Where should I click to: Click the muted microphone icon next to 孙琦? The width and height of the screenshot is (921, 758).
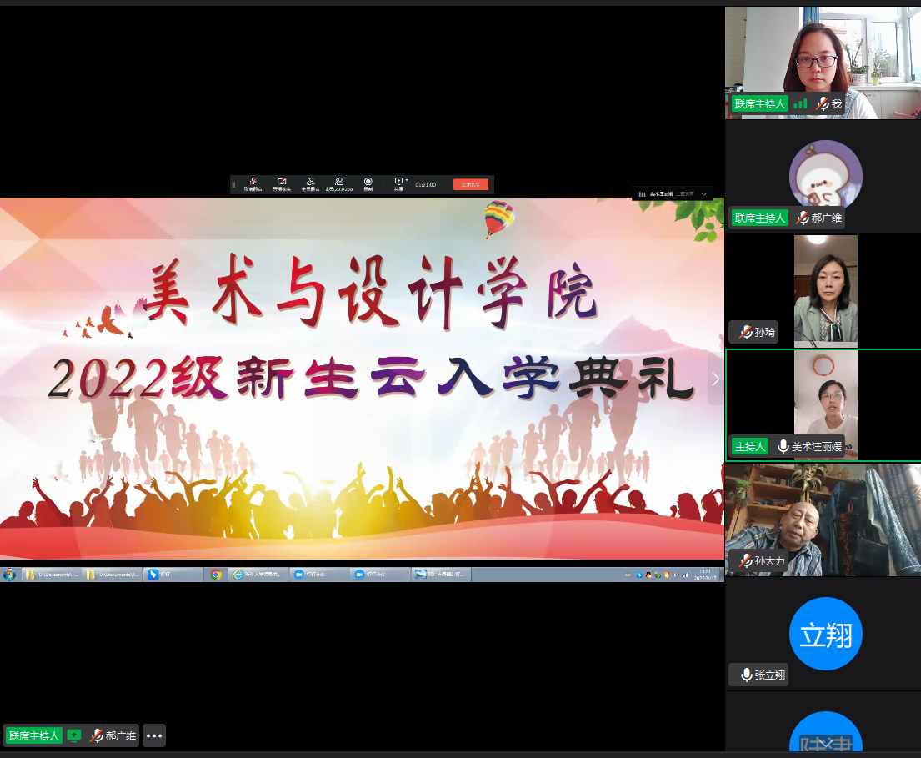click(745, 332)
